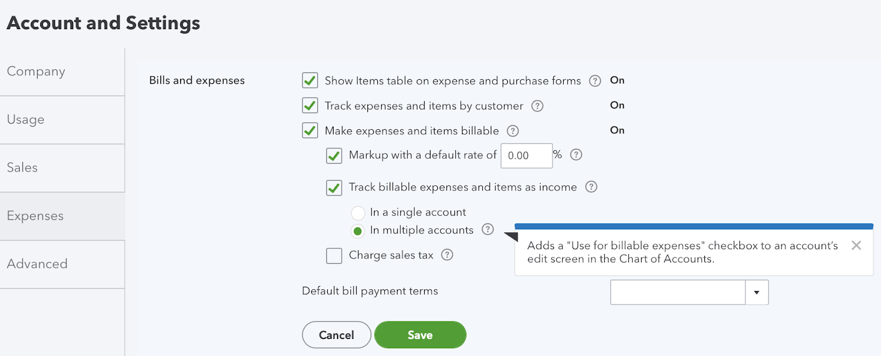Switch to the Sales settings section

(x=22, y=168)
